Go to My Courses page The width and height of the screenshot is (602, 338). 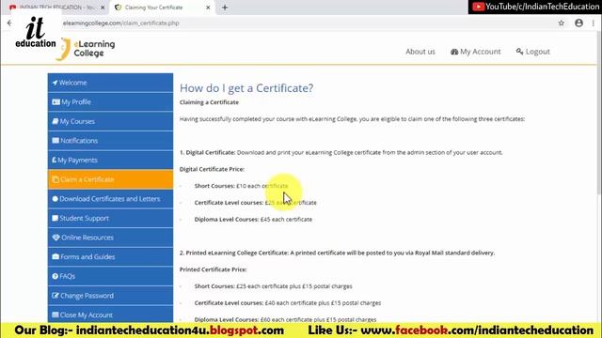tap(110, 121)
